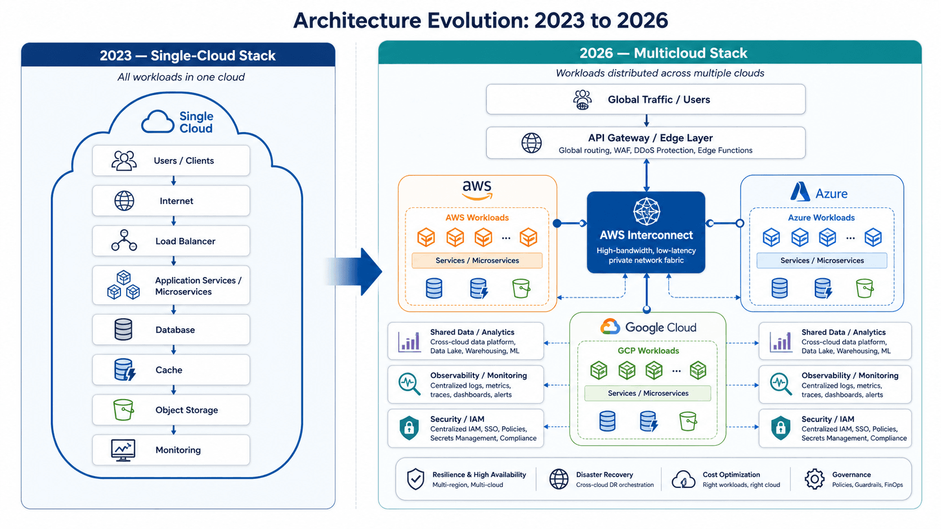Click the GCP Services / Microservices bar
941x529 pixels.
coord(648,393)
